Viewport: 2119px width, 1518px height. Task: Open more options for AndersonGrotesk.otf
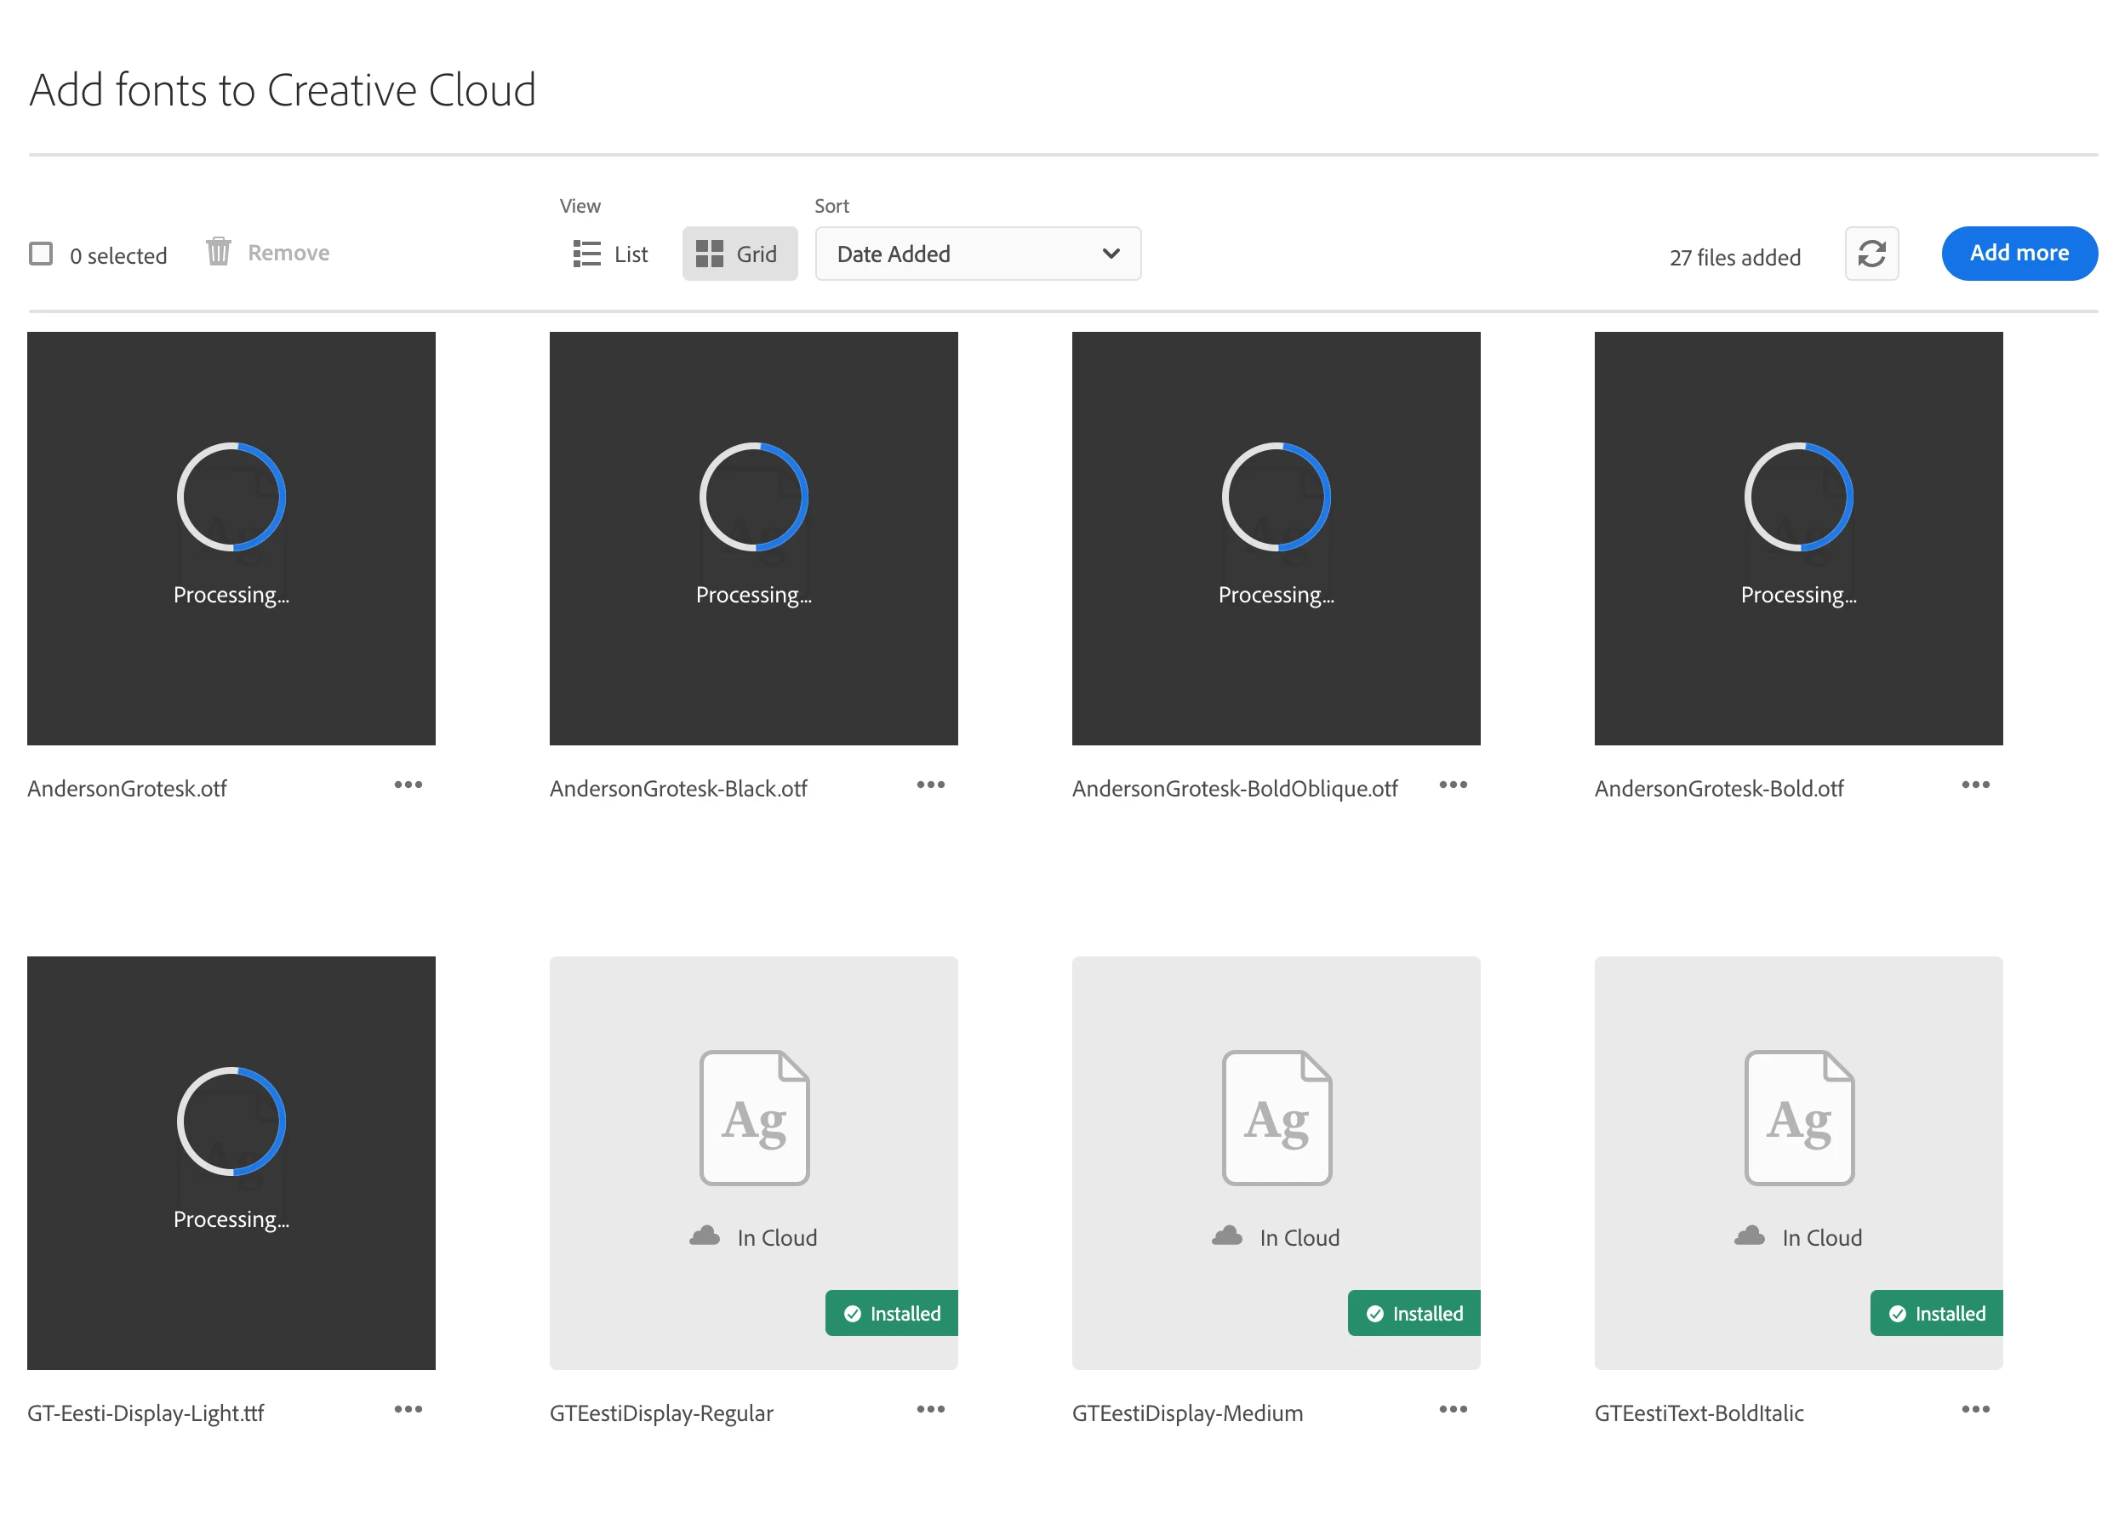tap(408, 785)
